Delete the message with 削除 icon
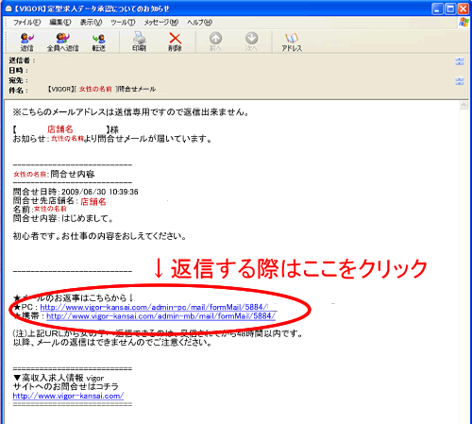This screenshot has height=424, width=472. click(x=175, y=42)
